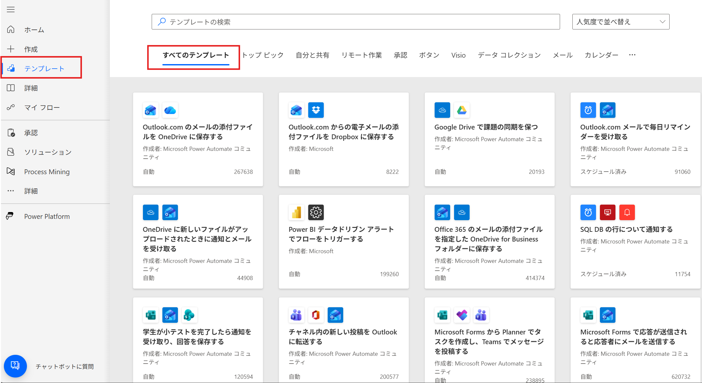Open the 自分と共有 tab

click(312, 55)
